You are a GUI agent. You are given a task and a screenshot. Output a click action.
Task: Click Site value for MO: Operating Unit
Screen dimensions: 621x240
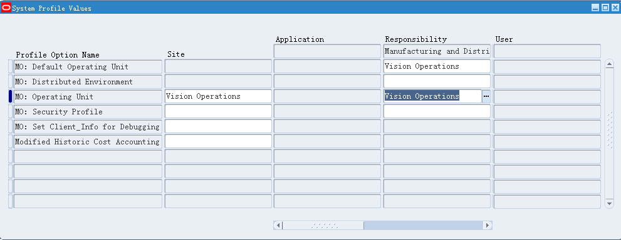click(218, 96)
